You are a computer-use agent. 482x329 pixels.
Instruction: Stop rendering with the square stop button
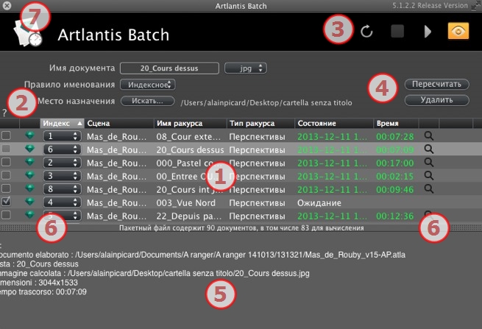point(397,32)
